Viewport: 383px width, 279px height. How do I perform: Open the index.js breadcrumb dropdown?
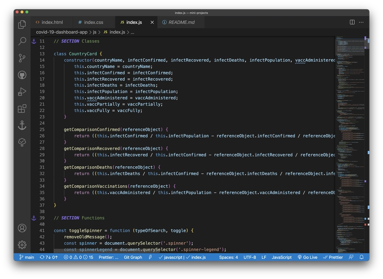tap(114, 32)
